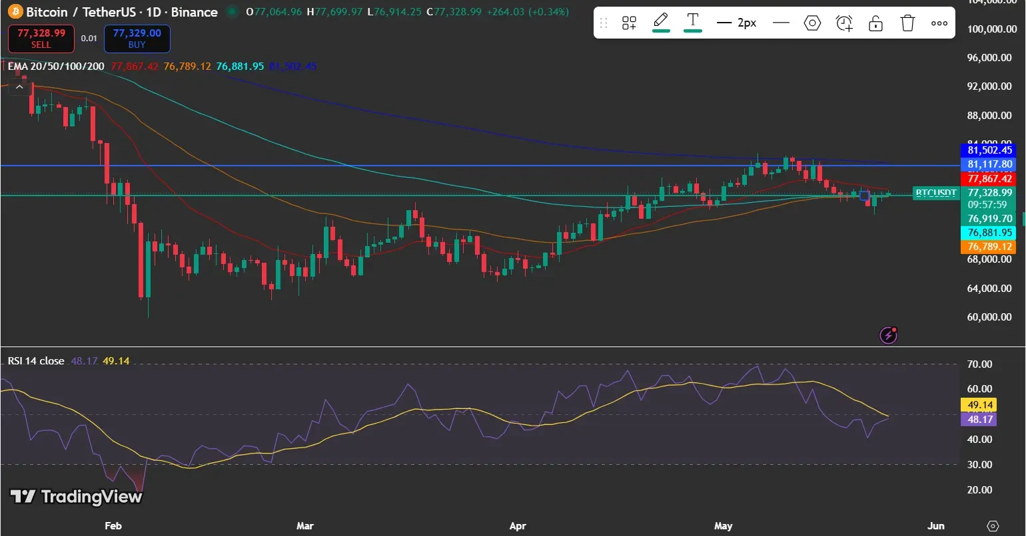Click the BTCUSDT symbol price tag
This screenshot has height=536, width=1026.
tap(935, 193)
